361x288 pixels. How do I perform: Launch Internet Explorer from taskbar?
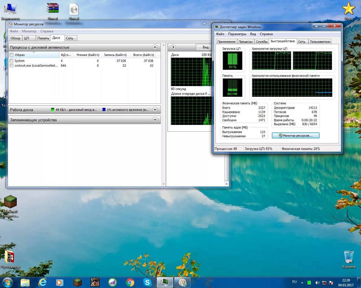pyautogui.click(x=42, y=282)
